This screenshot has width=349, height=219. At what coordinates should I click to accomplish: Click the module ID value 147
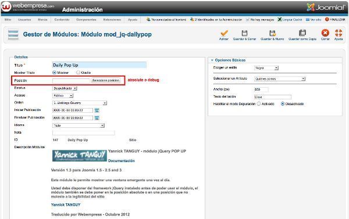(55, 140)
